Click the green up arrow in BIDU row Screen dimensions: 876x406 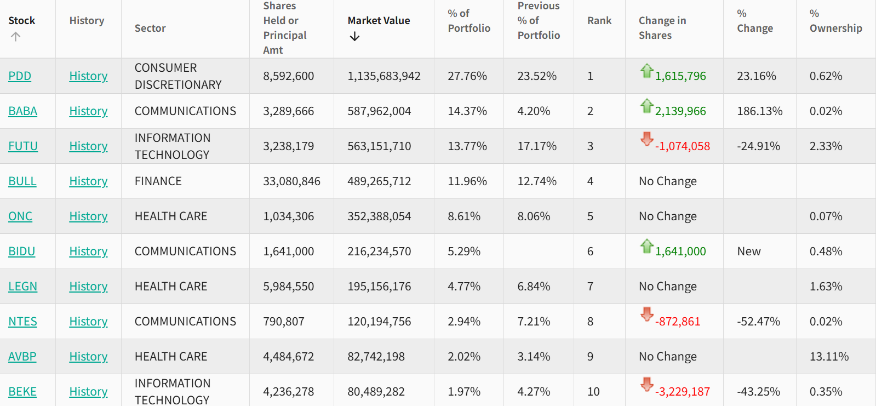646,246
